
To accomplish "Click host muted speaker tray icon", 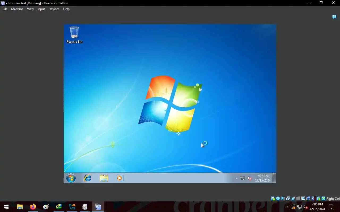I will click(x=306, y=207).
